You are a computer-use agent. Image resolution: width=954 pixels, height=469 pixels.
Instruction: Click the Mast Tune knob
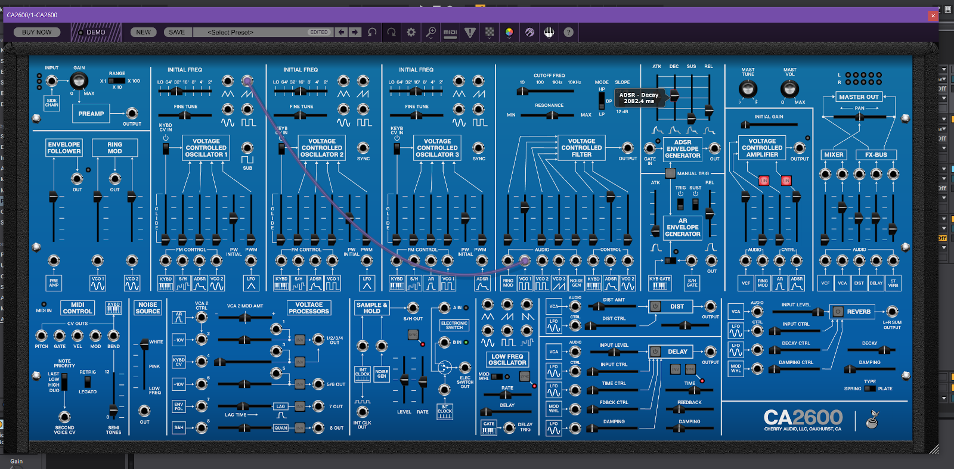tap(748, 89)
